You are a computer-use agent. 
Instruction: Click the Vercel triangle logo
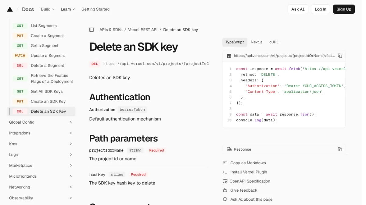(10, 9)
